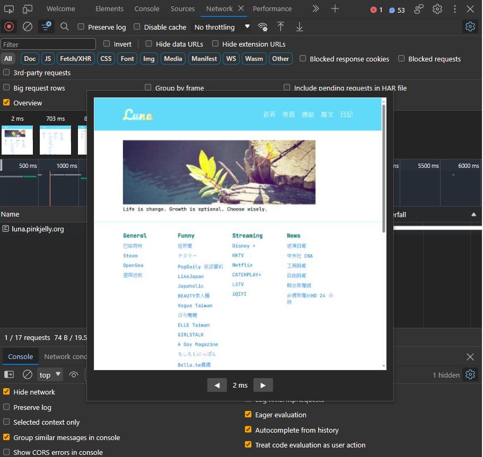This screenshot has width=483, height=457.
Task: Click the export HAR download arrow
Action: (300, 26)
